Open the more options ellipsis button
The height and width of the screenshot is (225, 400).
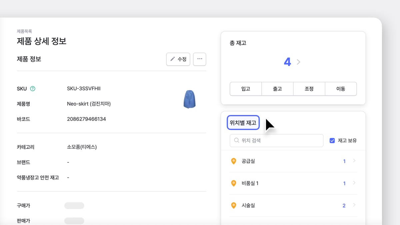click(x=200, y=59)
